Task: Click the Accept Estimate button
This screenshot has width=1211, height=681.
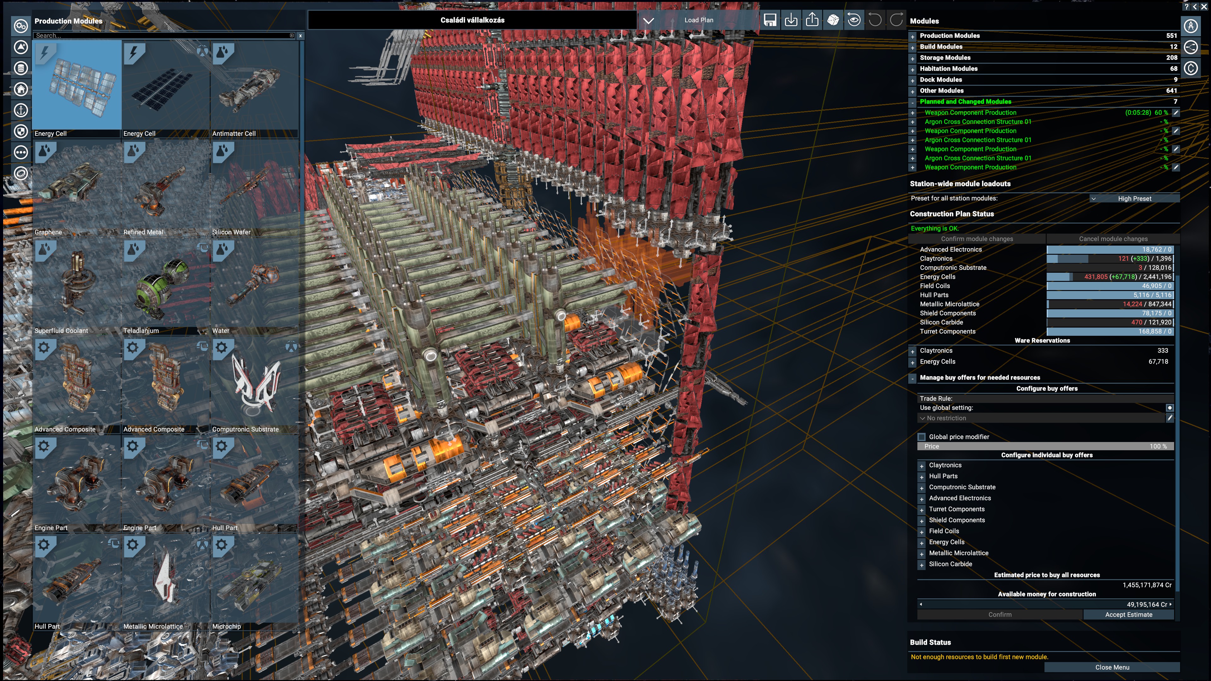Action: pyautogui.click(x=1128, y=615)
